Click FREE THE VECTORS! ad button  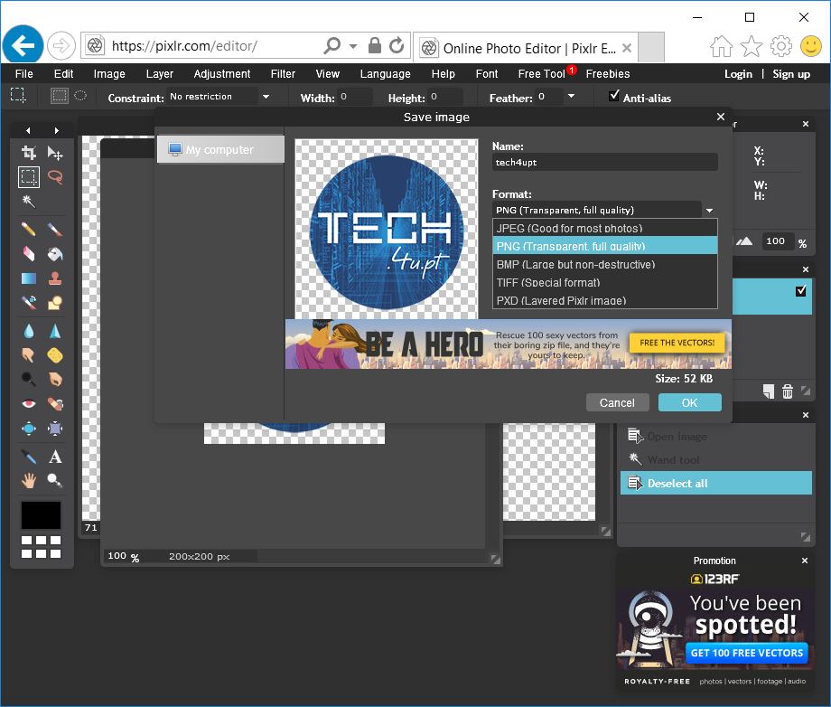(677, 343)
